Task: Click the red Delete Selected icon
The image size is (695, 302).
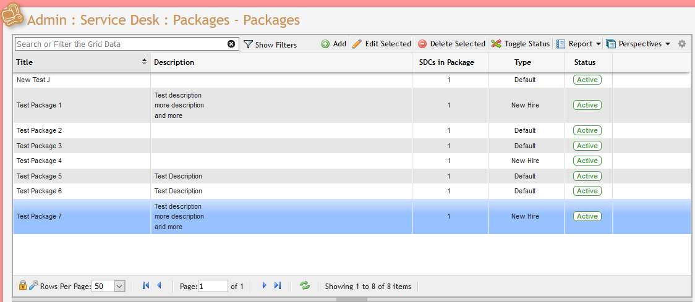Action: pos(422,44)
